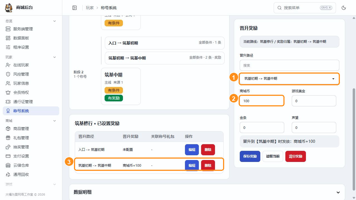Open 抽奖管理 lottery icon
This screenshot has width=356, height=200.
click(x=8, y=147)
